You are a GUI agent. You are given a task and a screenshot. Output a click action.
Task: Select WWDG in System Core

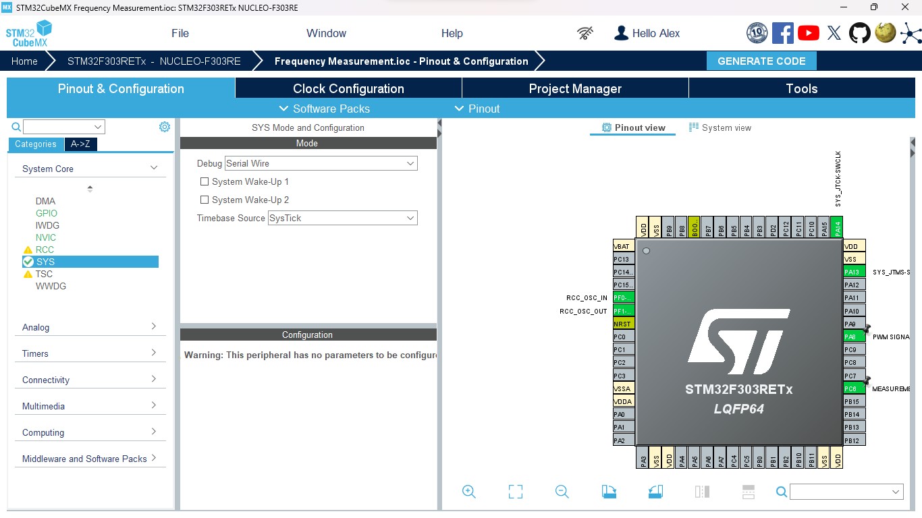(x=51, y=286)
